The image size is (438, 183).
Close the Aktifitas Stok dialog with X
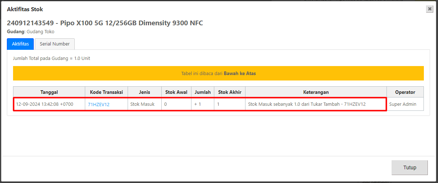coord(430,9)
